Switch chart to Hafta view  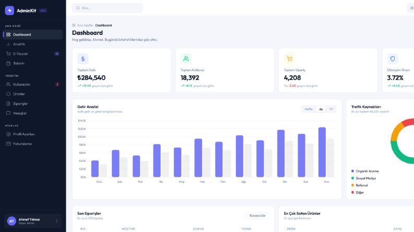309,109
